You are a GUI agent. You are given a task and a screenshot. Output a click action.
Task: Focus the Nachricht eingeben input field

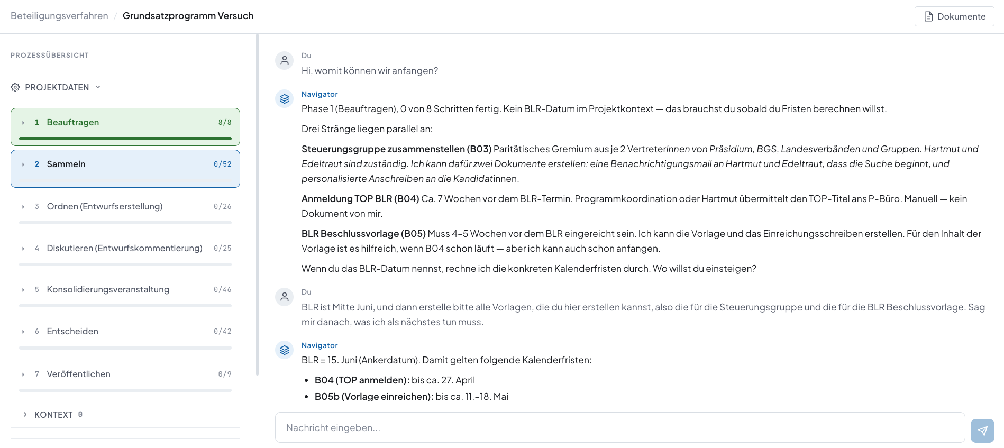tap(620, 427)
